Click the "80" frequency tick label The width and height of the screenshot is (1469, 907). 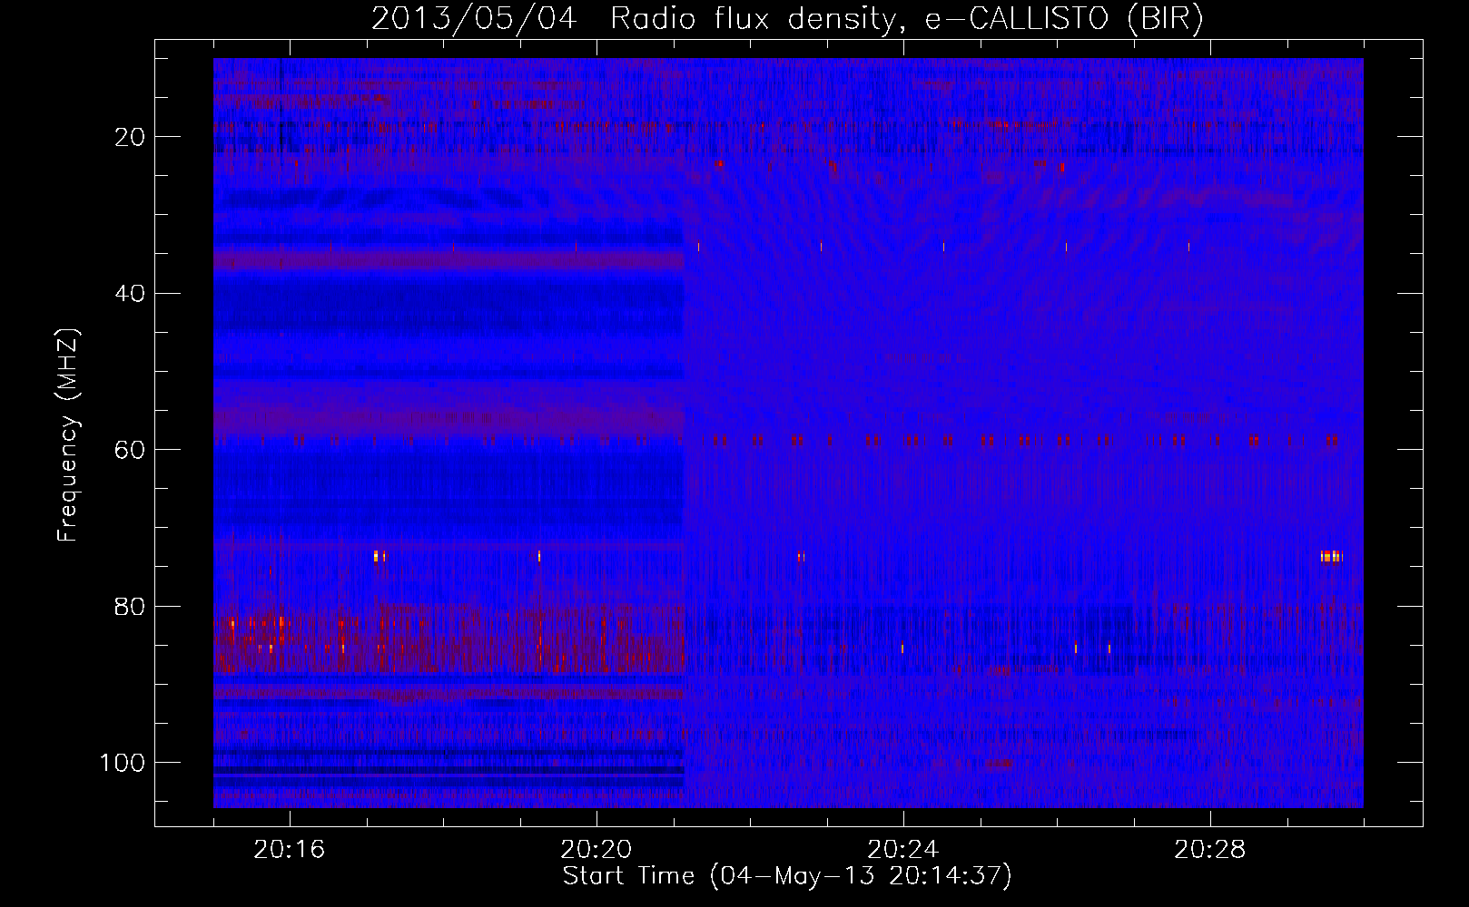click(x=131, y=607)
